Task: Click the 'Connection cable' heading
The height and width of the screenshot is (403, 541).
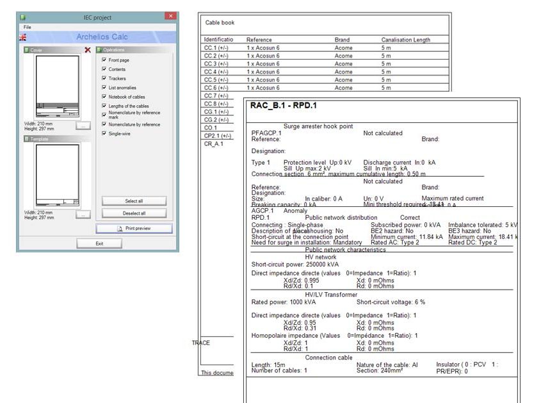Action: pyautogui.click(x=328, y=358)
